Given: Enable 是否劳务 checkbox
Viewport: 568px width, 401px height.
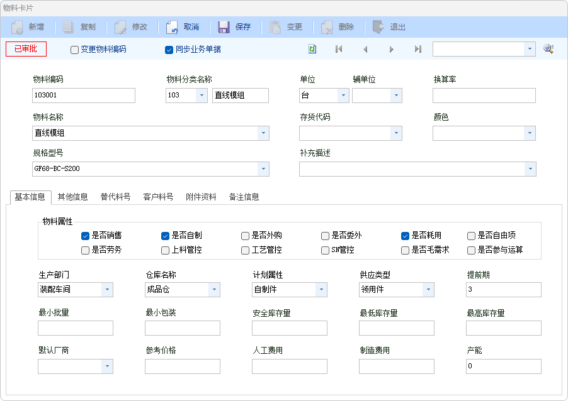Looking at the screenshot, I should point(85,250).
